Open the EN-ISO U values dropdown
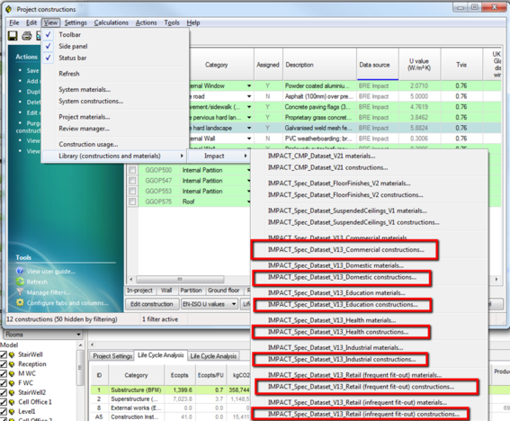The height and width of the screenshot is (421, 510). 234,304
